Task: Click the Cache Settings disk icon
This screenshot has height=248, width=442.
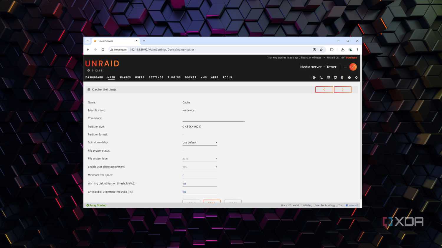Action: [x=89, y=90]
